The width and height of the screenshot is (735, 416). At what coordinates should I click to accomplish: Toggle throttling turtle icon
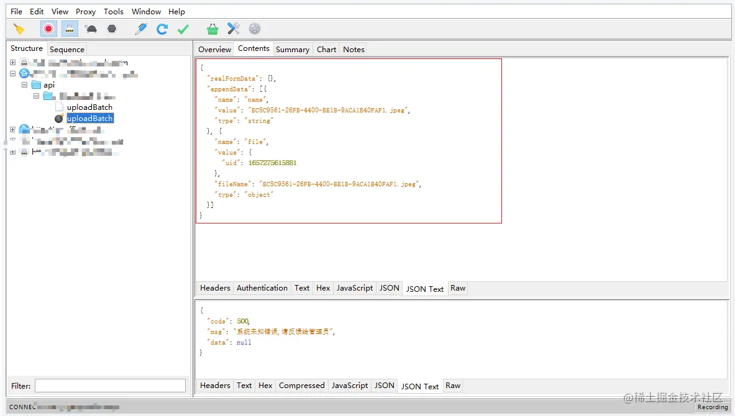[91, 29]
